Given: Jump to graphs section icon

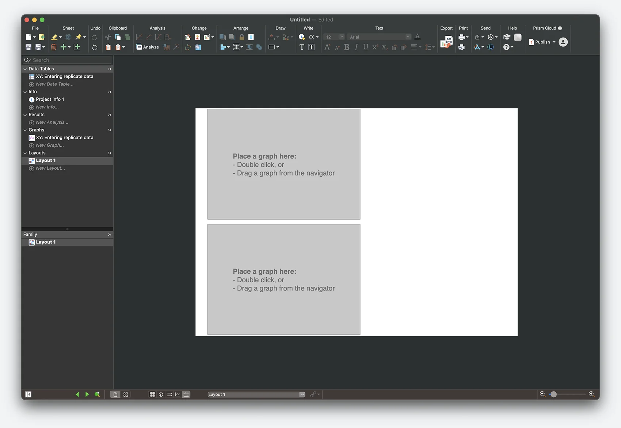Looking at the screenshot, I should pyautogui.click(x=178, y=394).
